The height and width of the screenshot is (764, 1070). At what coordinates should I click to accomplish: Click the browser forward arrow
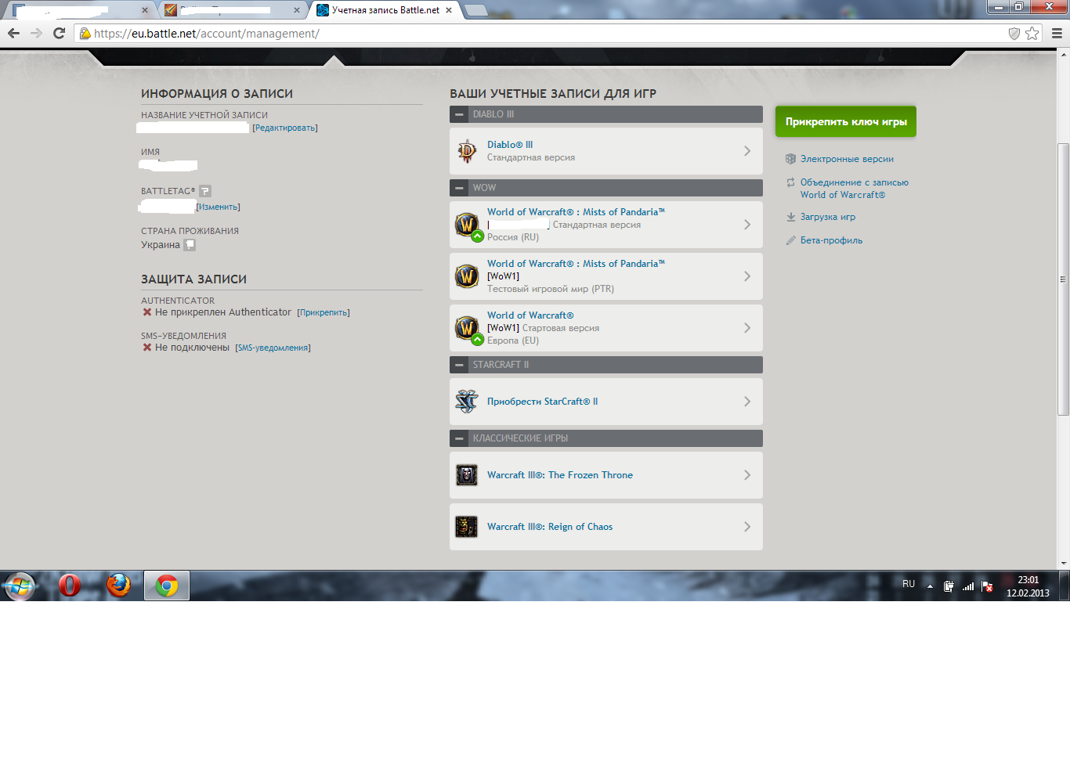(36, 34)
